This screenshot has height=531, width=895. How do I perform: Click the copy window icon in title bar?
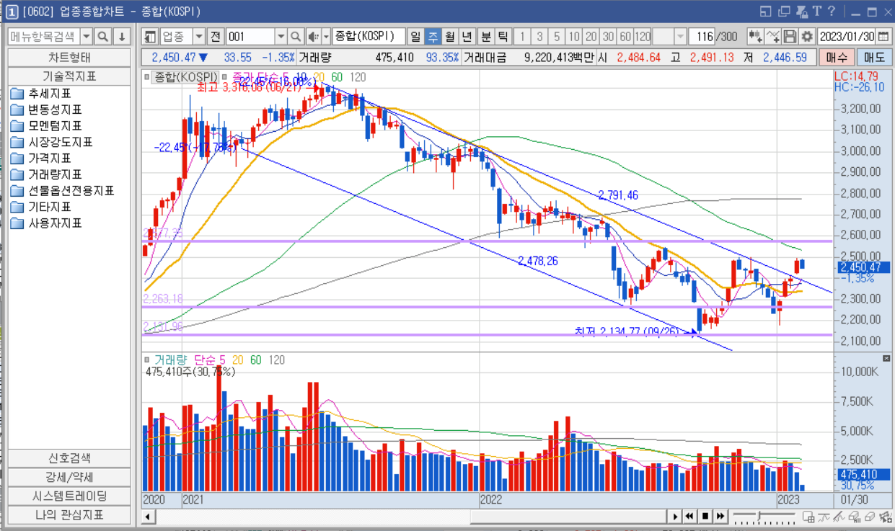click(784, 12)
